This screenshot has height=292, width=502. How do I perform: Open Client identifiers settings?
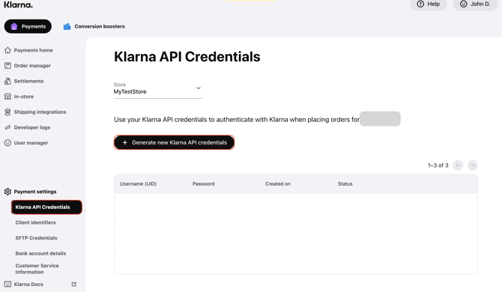pyautogui.click(x=35, y=222)
